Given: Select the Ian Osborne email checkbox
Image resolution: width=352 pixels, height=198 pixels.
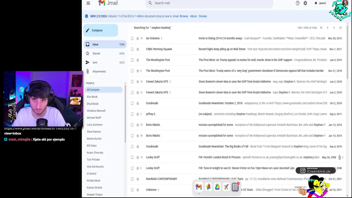Looking at the screenshot, I should (x=132, y=38).
